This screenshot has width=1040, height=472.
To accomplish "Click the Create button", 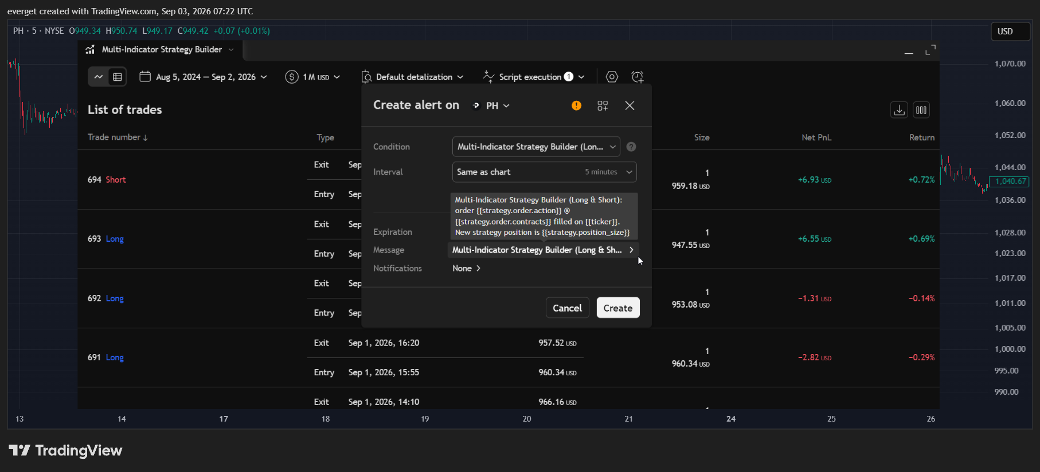I will tap(618, 308).
